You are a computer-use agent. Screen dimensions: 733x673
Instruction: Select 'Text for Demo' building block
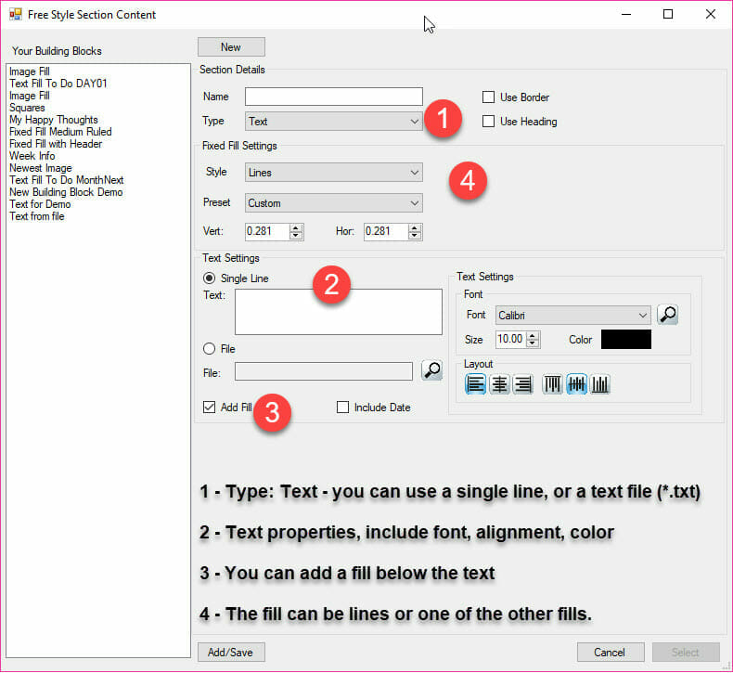40,204
